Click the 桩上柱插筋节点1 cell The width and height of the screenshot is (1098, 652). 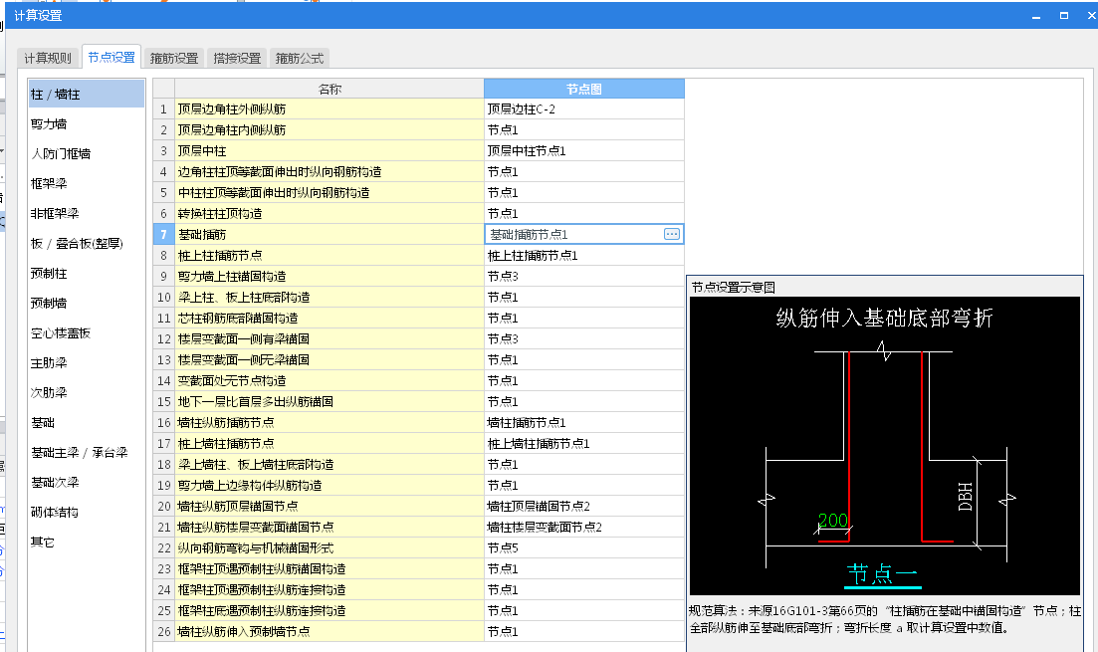tap(584, 256)
